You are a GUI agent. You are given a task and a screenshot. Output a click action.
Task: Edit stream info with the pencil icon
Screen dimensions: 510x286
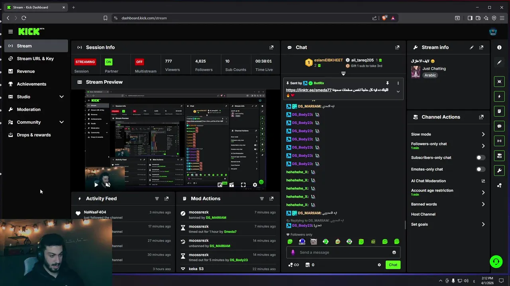pyautogui.click(x=472, y=47)
